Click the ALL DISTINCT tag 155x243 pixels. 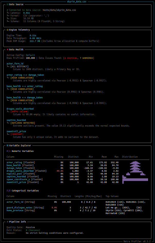20,66
